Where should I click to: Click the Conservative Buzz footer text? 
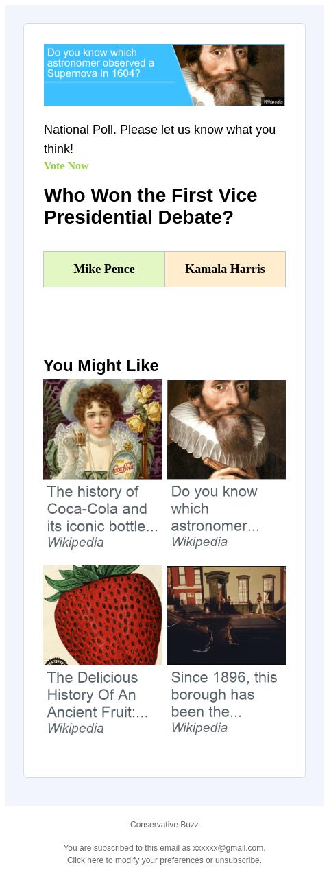click(164, 825)
